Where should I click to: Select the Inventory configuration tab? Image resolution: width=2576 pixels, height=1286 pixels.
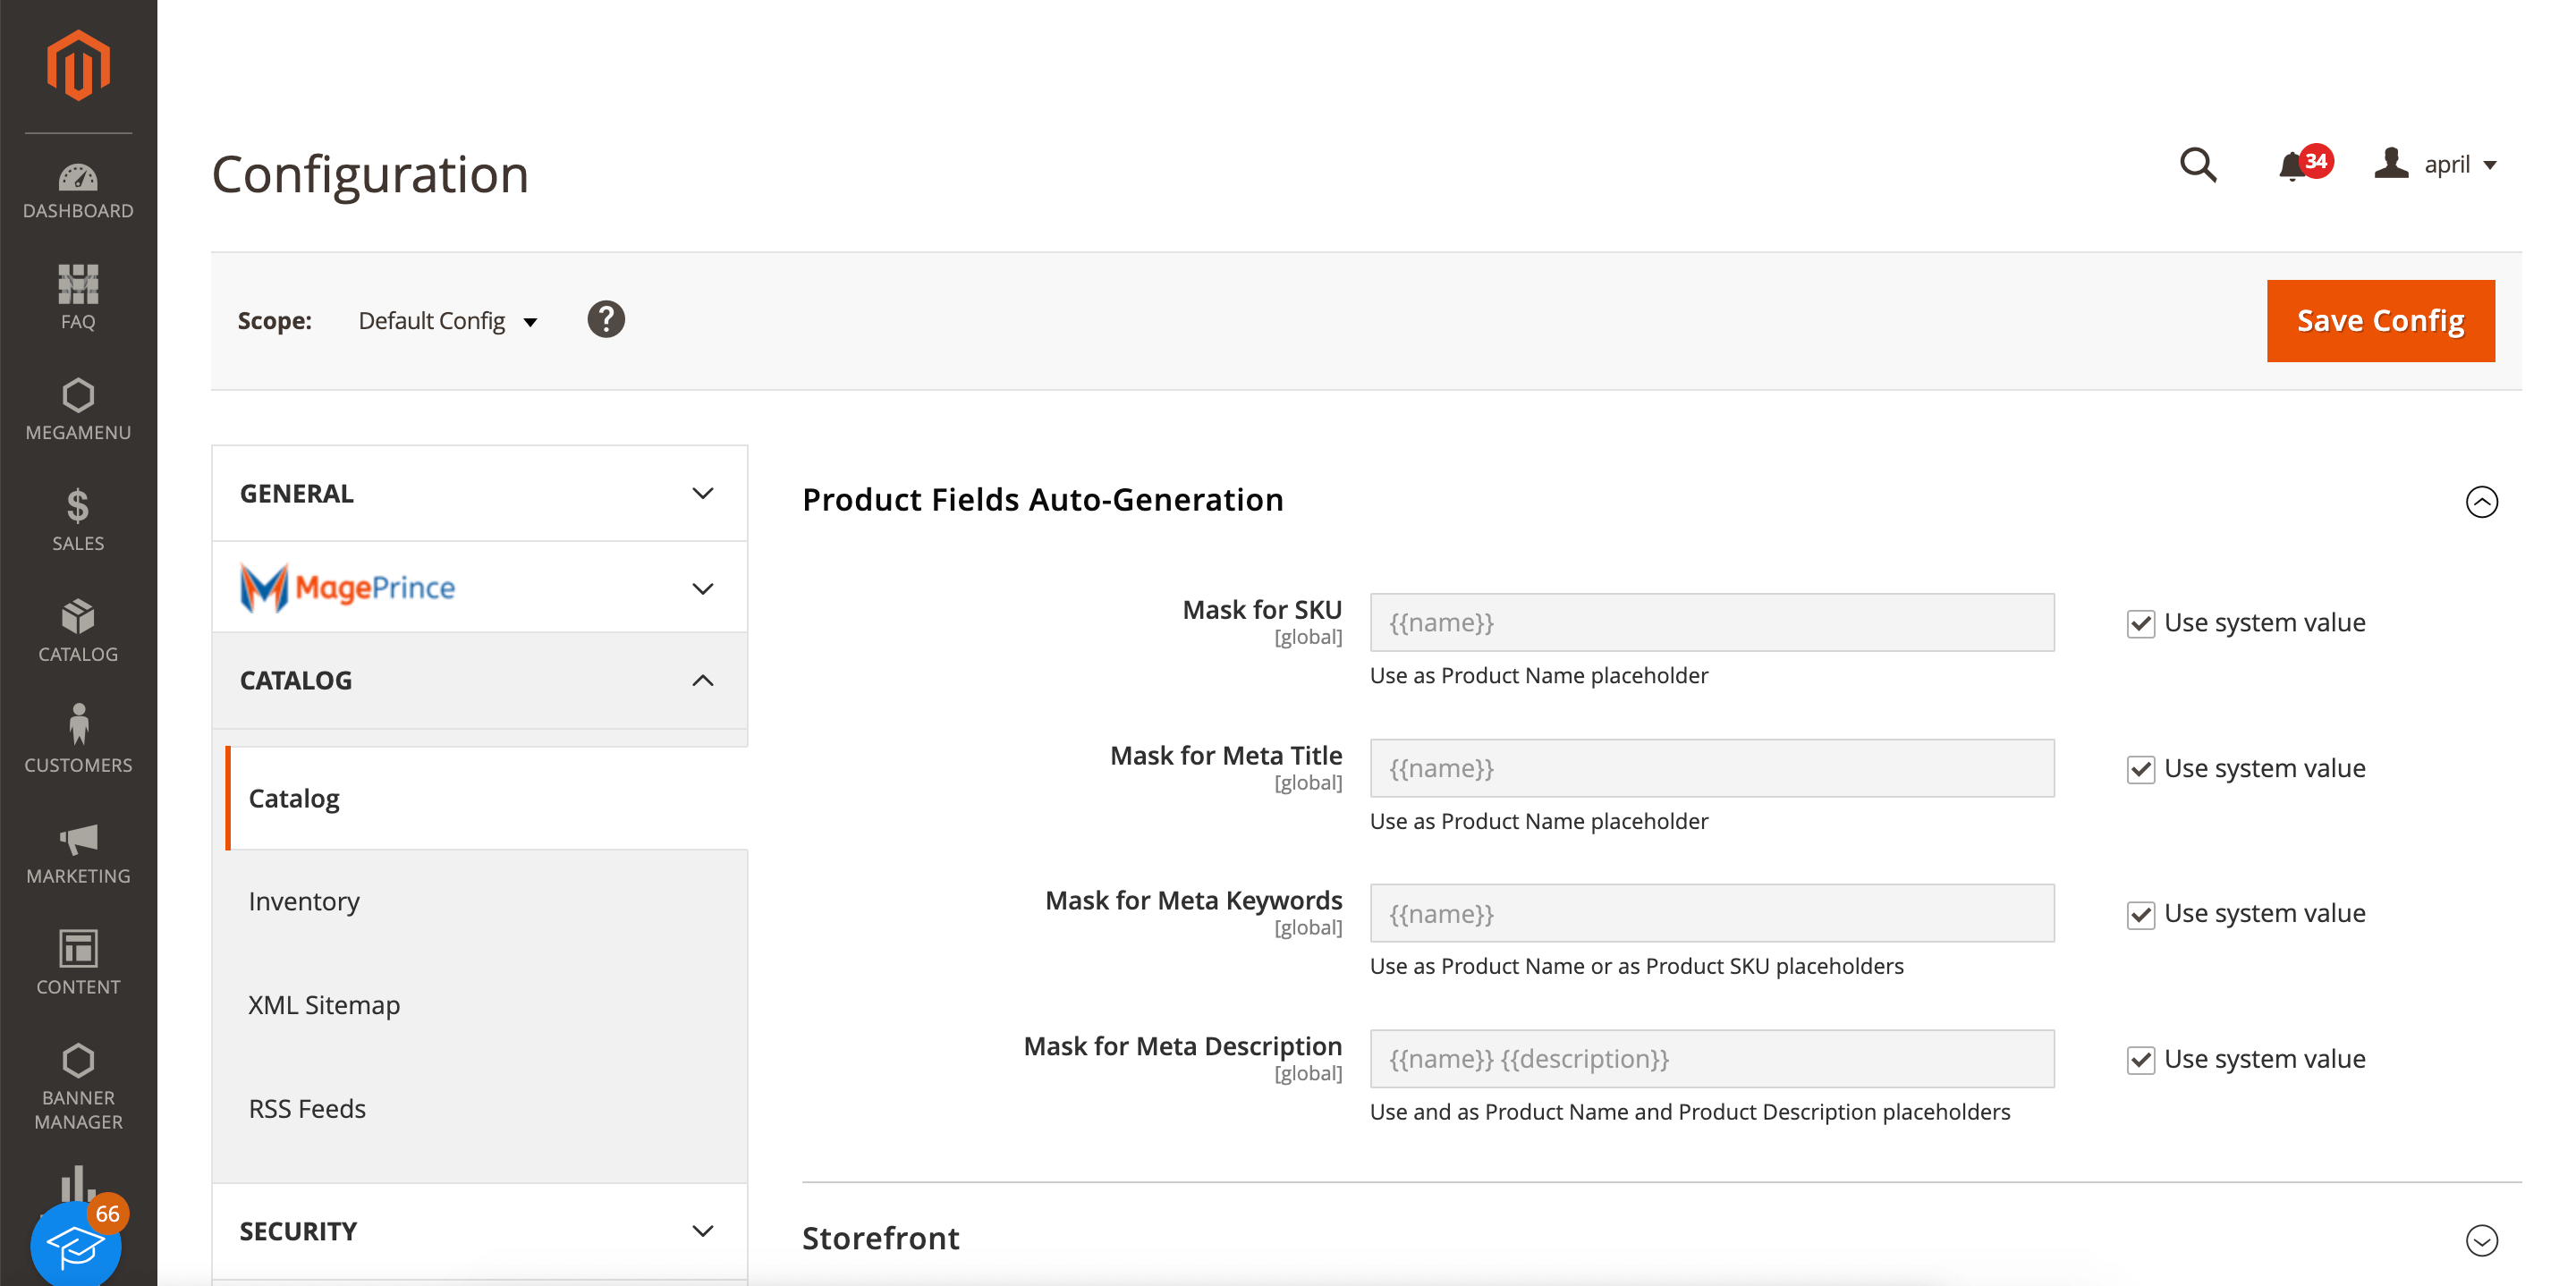pyautogui.click(x=304, y=901)
